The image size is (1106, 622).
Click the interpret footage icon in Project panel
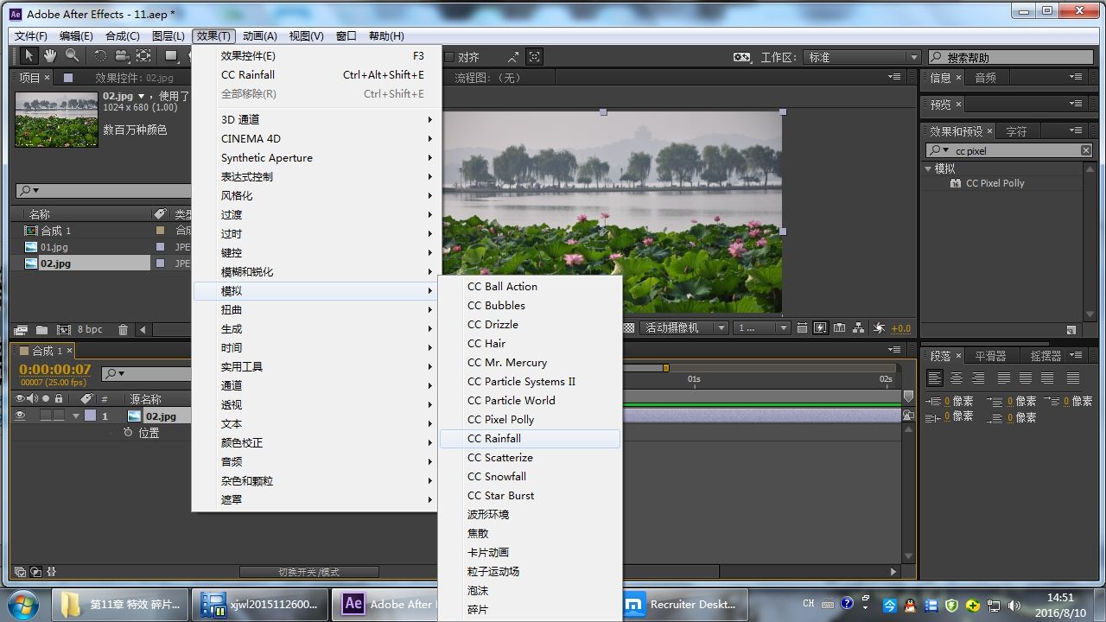(21, 329)
